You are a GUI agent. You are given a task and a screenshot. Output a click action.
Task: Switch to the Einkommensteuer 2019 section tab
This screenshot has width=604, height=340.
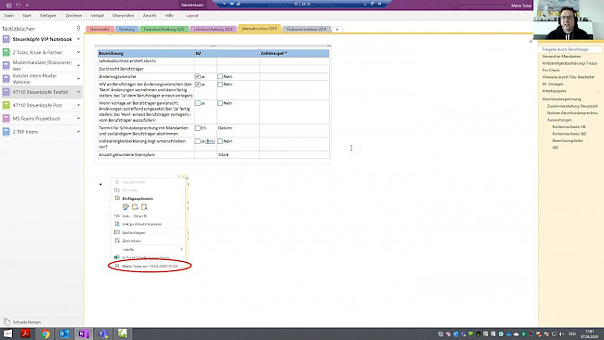307,30
